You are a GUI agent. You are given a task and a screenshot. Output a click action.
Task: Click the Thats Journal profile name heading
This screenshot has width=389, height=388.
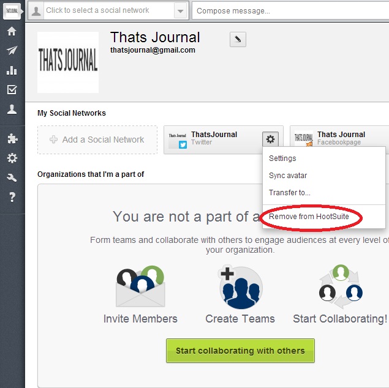pos(155,37)
